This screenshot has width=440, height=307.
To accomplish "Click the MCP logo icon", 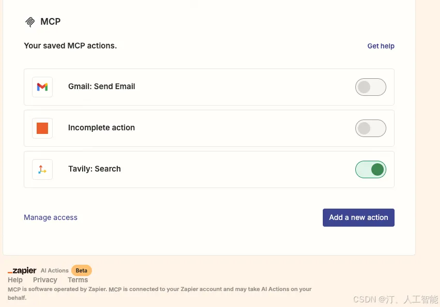I will point(30,22).
